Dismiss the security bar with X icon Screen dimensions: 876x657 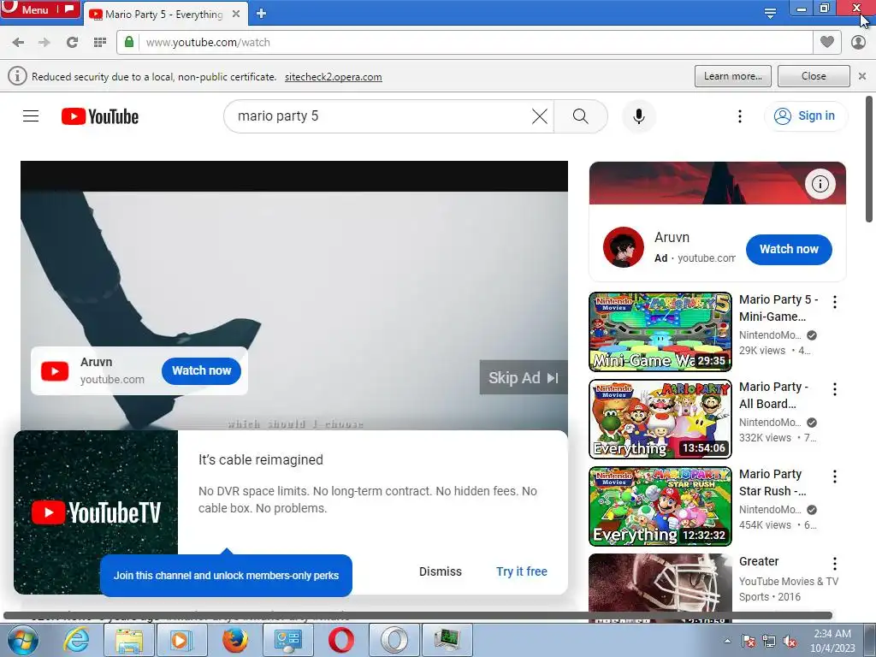point(862,76)
